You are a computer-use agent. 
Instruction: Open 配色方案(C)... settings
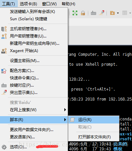click(34, 71)
